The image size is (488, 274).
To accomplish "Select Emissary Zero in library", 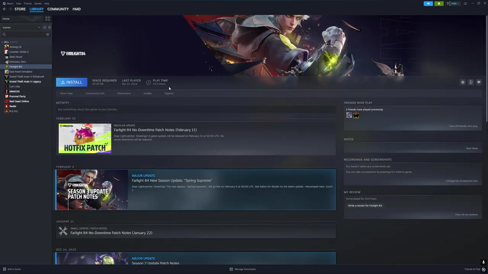I will tap(26, 62).
